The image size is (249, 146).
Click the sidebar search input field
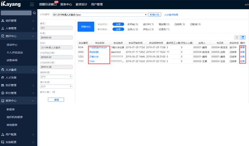click(x=16, y=13)
